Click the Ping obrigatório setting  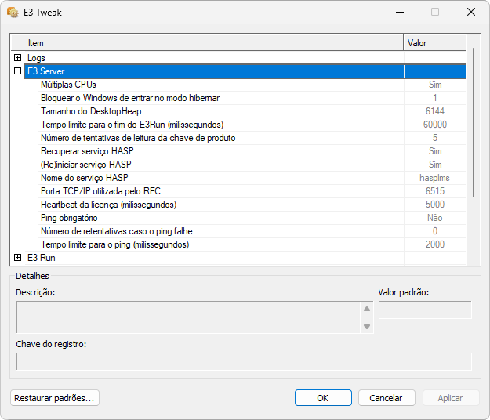(x=69, y=218)
